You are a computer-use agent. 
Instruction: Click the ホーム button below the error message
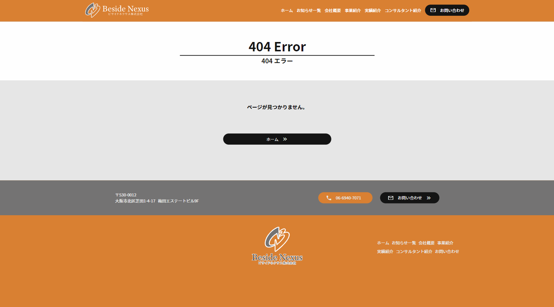point(277,139)
